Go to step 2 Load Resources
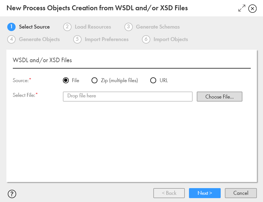Screen dimensions: 263x202 click(87, 27)
